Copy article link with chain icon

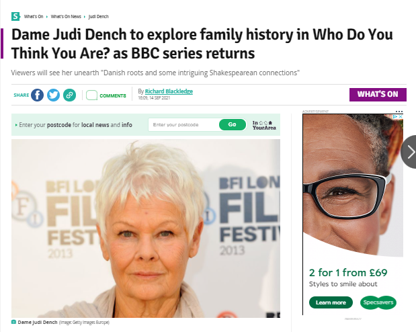point(69,95)
